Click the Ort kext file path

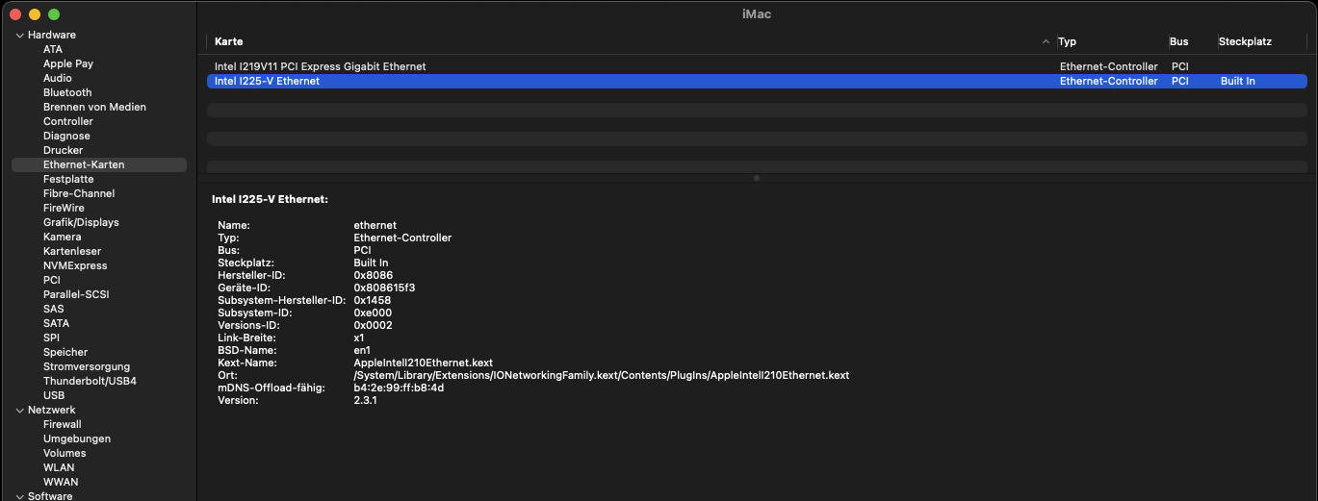tap(601, 375)
